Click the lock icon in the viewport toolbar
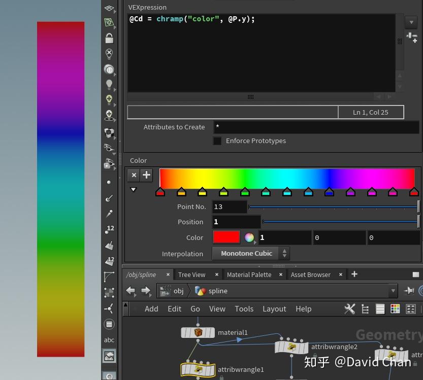This screenshot has width=423, height=380. tap(109, 38)
